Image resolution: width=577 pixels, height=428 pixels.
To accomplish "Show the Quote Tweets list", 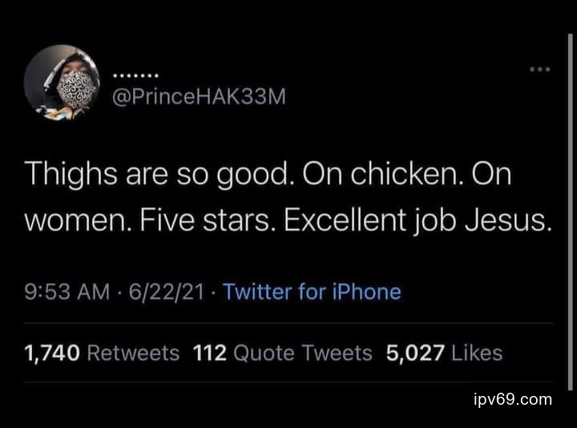I will 303,353.
